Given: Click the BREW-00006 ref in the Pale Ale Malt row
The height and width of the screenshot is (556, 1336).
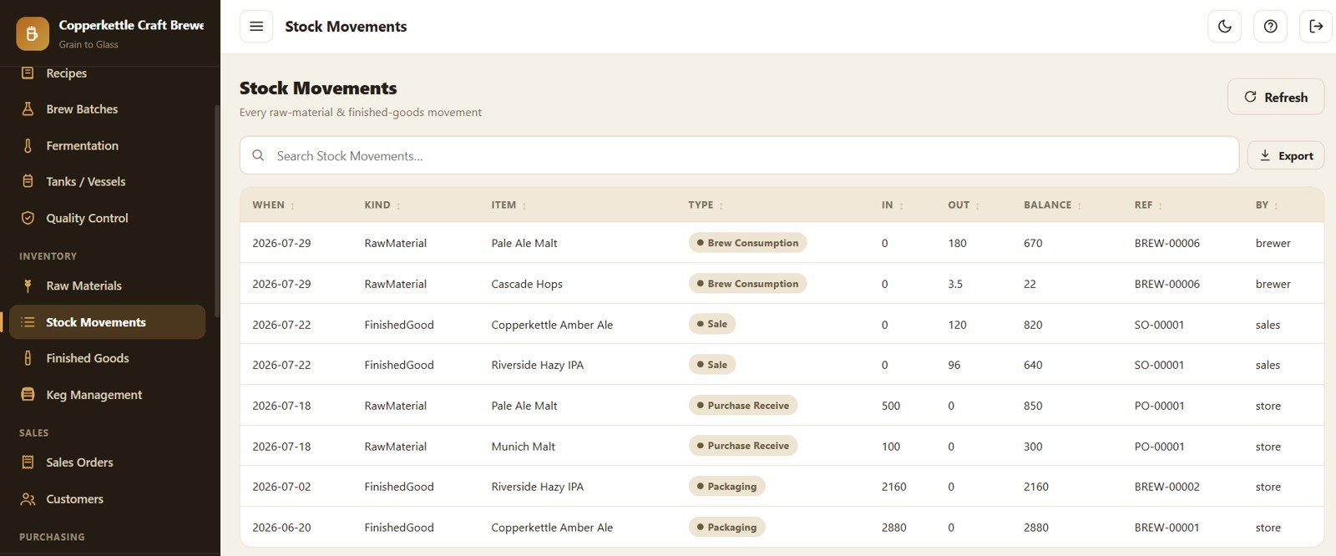Looking at the screenshot, I should pos(1166,244).
